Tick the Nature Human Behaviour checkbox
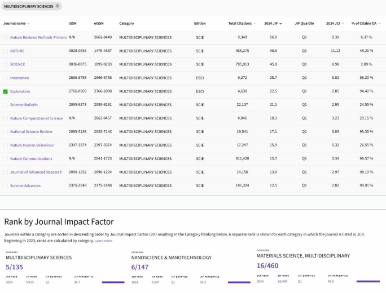Screen dimensions: 386x293 (6, 145)
